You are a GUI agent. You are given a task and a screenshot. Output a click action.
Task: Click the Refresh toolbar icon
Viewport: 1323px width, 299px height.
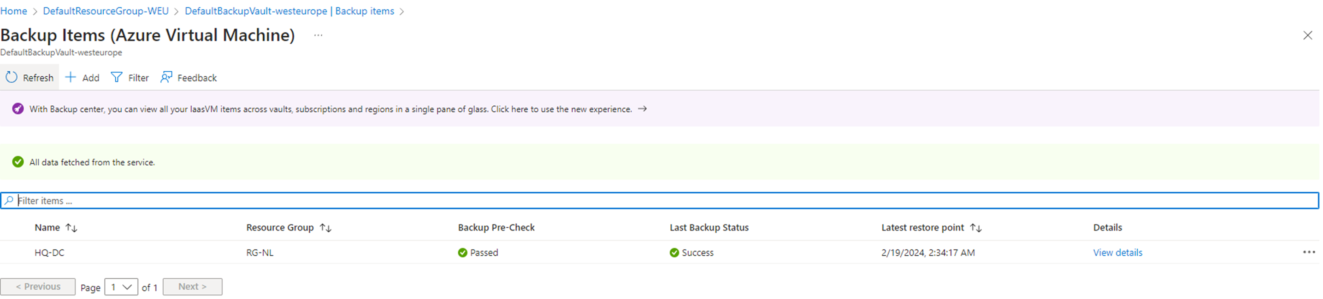tap(12, 77)
